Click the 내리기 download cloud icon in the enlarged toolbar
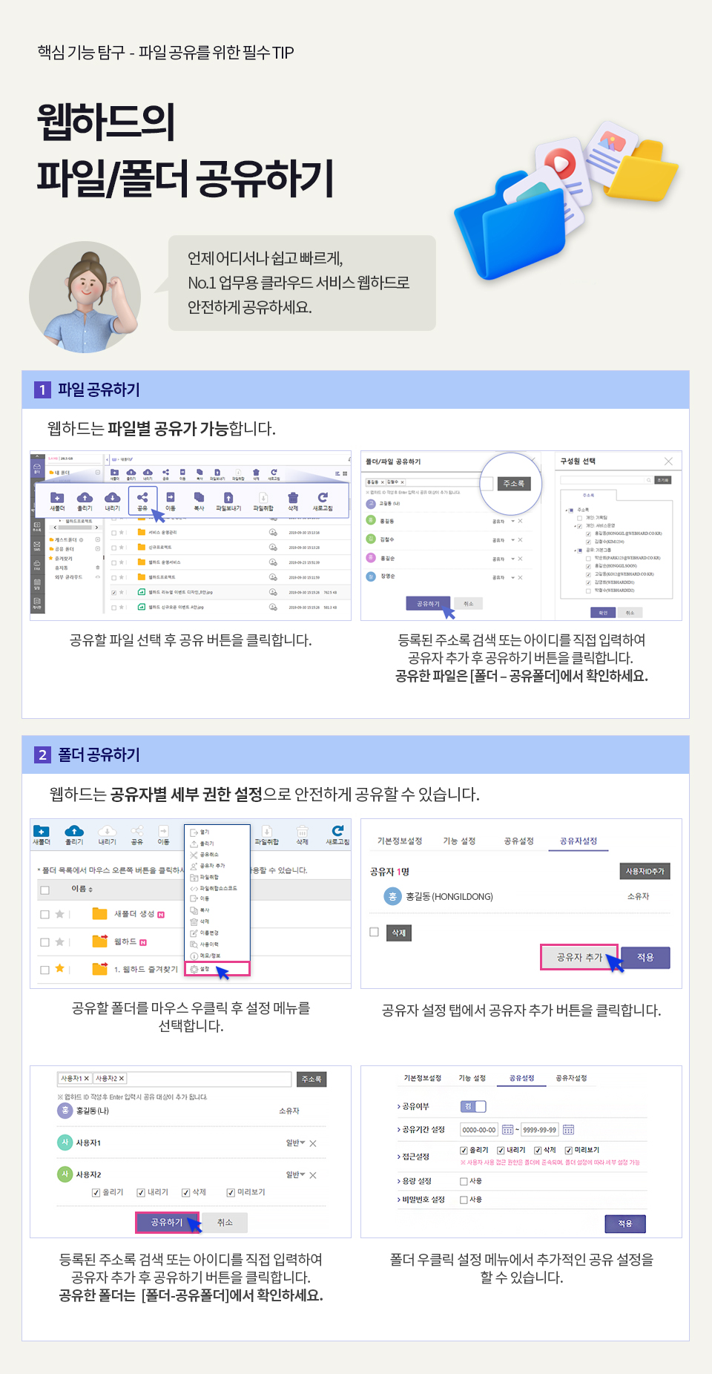The width and height of the screenshot is (712, 1374). 112,497
